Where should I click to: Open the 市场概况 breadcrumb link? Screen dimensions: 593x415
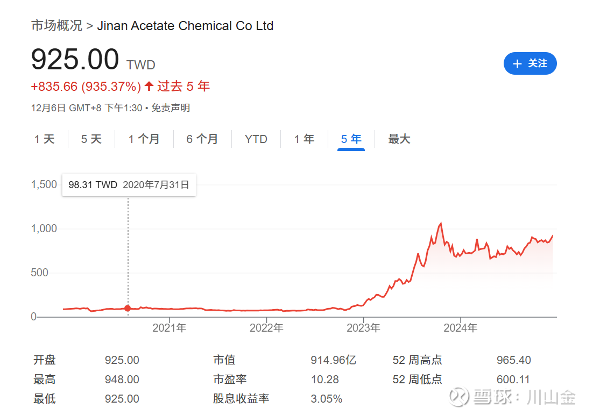pyautogui.click(x=57, y=26)
